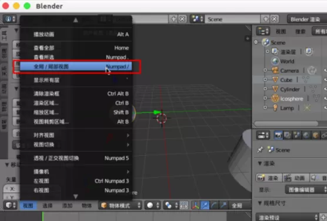Toggle visibility eye for Camera
The width and height of the screenshot is (327, 221).
[325, 71]
